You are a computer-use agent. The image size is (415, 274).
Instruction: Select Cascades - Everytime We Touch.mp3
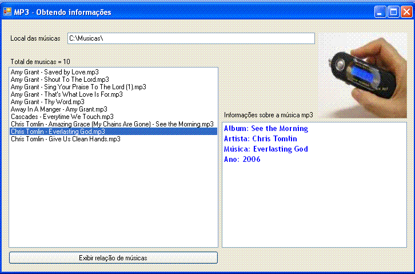click(x=113, y=117)
